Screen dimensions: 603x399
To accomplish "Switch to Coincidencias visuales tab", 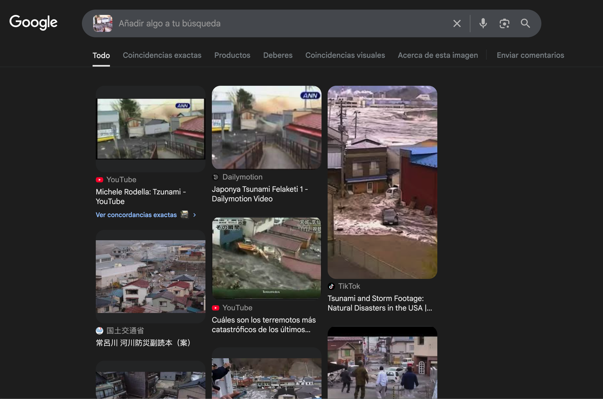I will 345,55.
